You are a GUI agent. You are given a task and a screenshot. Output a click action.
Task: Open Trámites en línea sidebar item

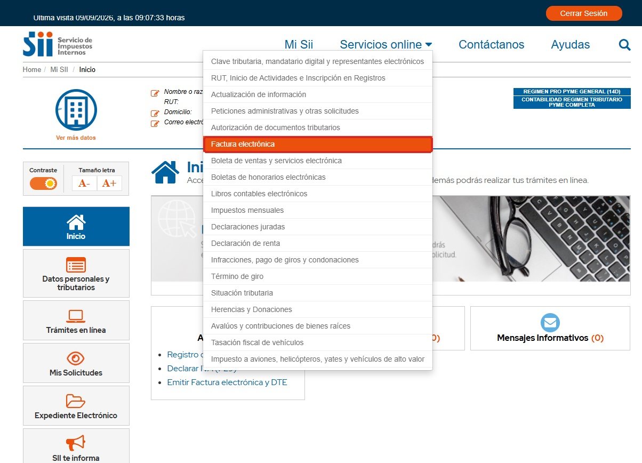pos(76,321)
